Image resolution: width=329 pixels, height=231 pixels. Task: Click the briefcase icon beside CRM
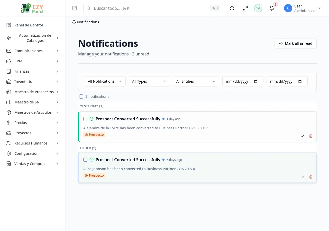[x=9, y=61]
